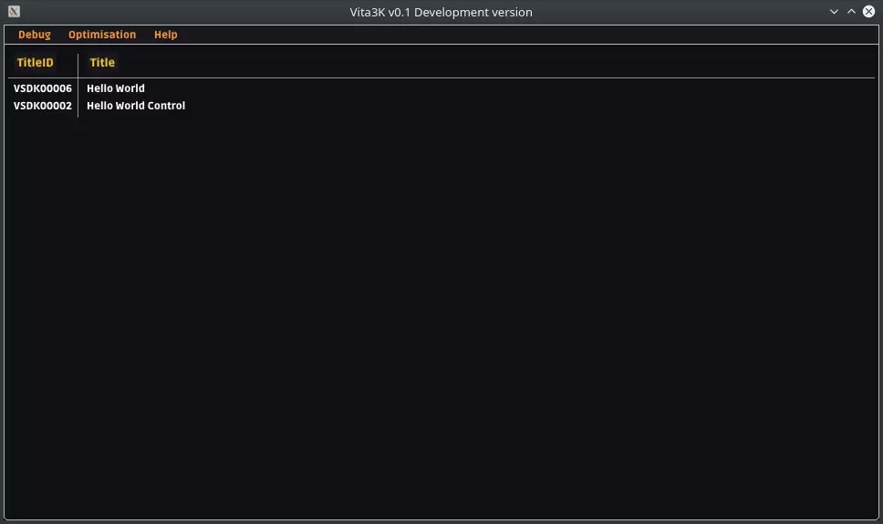Screen dimensions: 883x524
Task: Minimize the Vita3K window
Action: point(834,12)
